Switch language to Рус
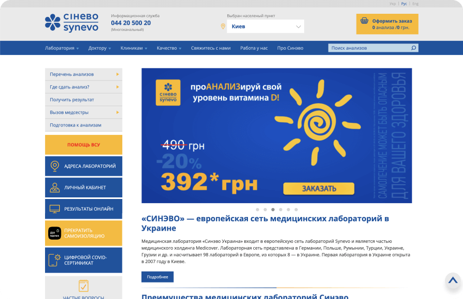Screen dimensions: 463x299 pos(404,4)
